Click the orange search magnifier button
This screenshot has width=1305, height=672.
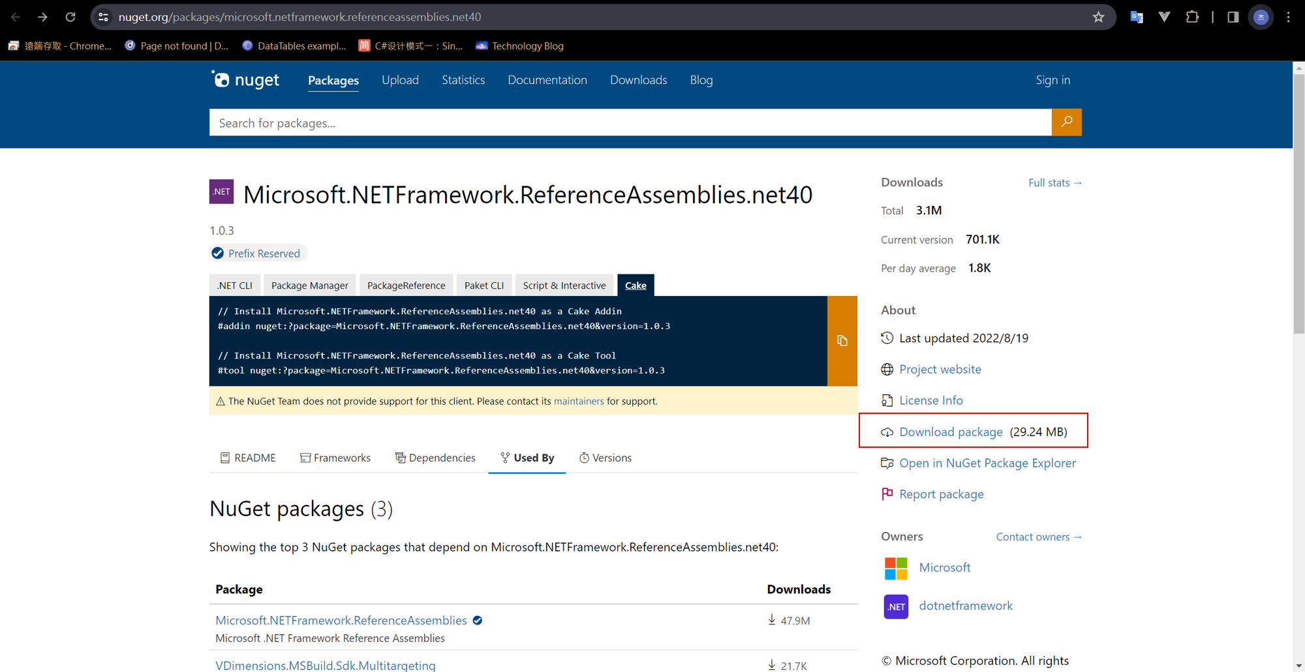[x=1066, y=122]
